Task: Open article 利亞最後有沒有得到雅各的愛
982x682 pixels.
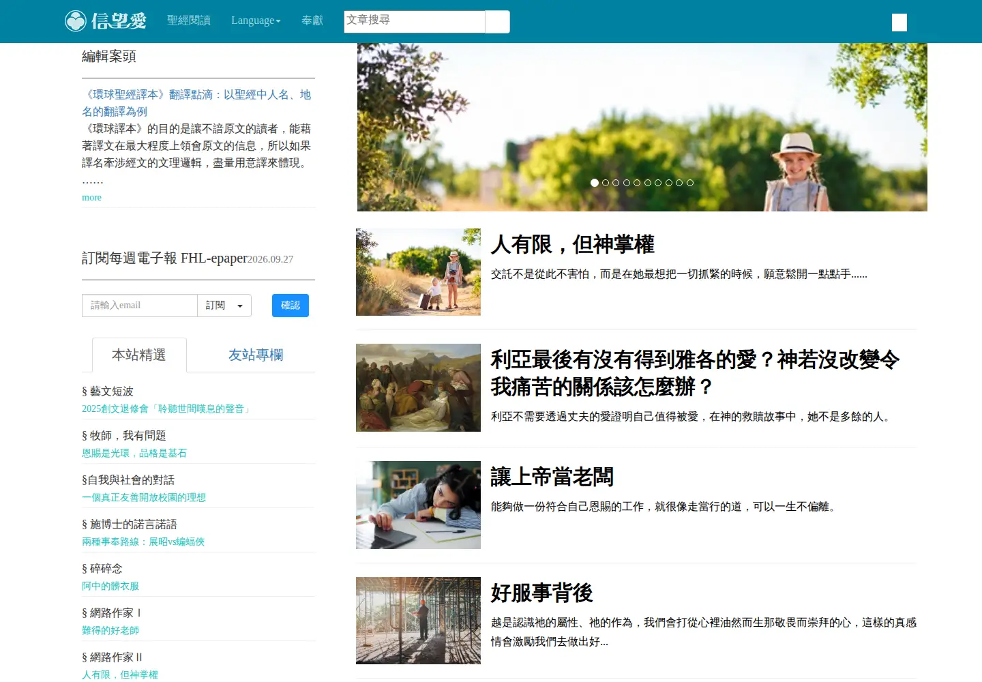Action: [695, 373]
